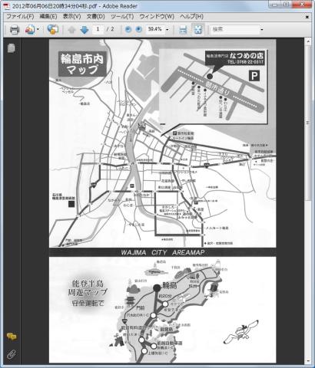Image resolution: width=315 pixels, height=368 pixels.
Task: Open the Create PDF dropdown arrow
Action: [38, 30]
